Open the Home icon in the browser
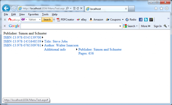 (x=156, y=8)
